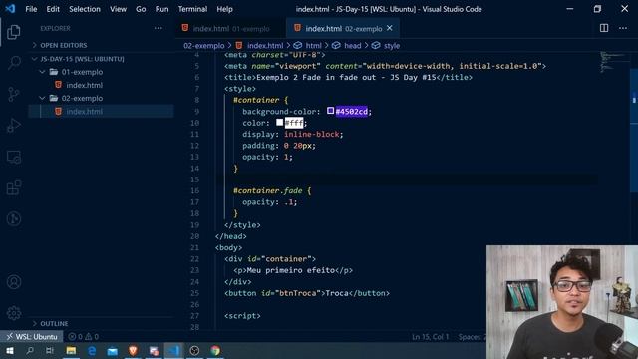638x359 pixels.
Task: Open the File menu
Action: (31, 9)
